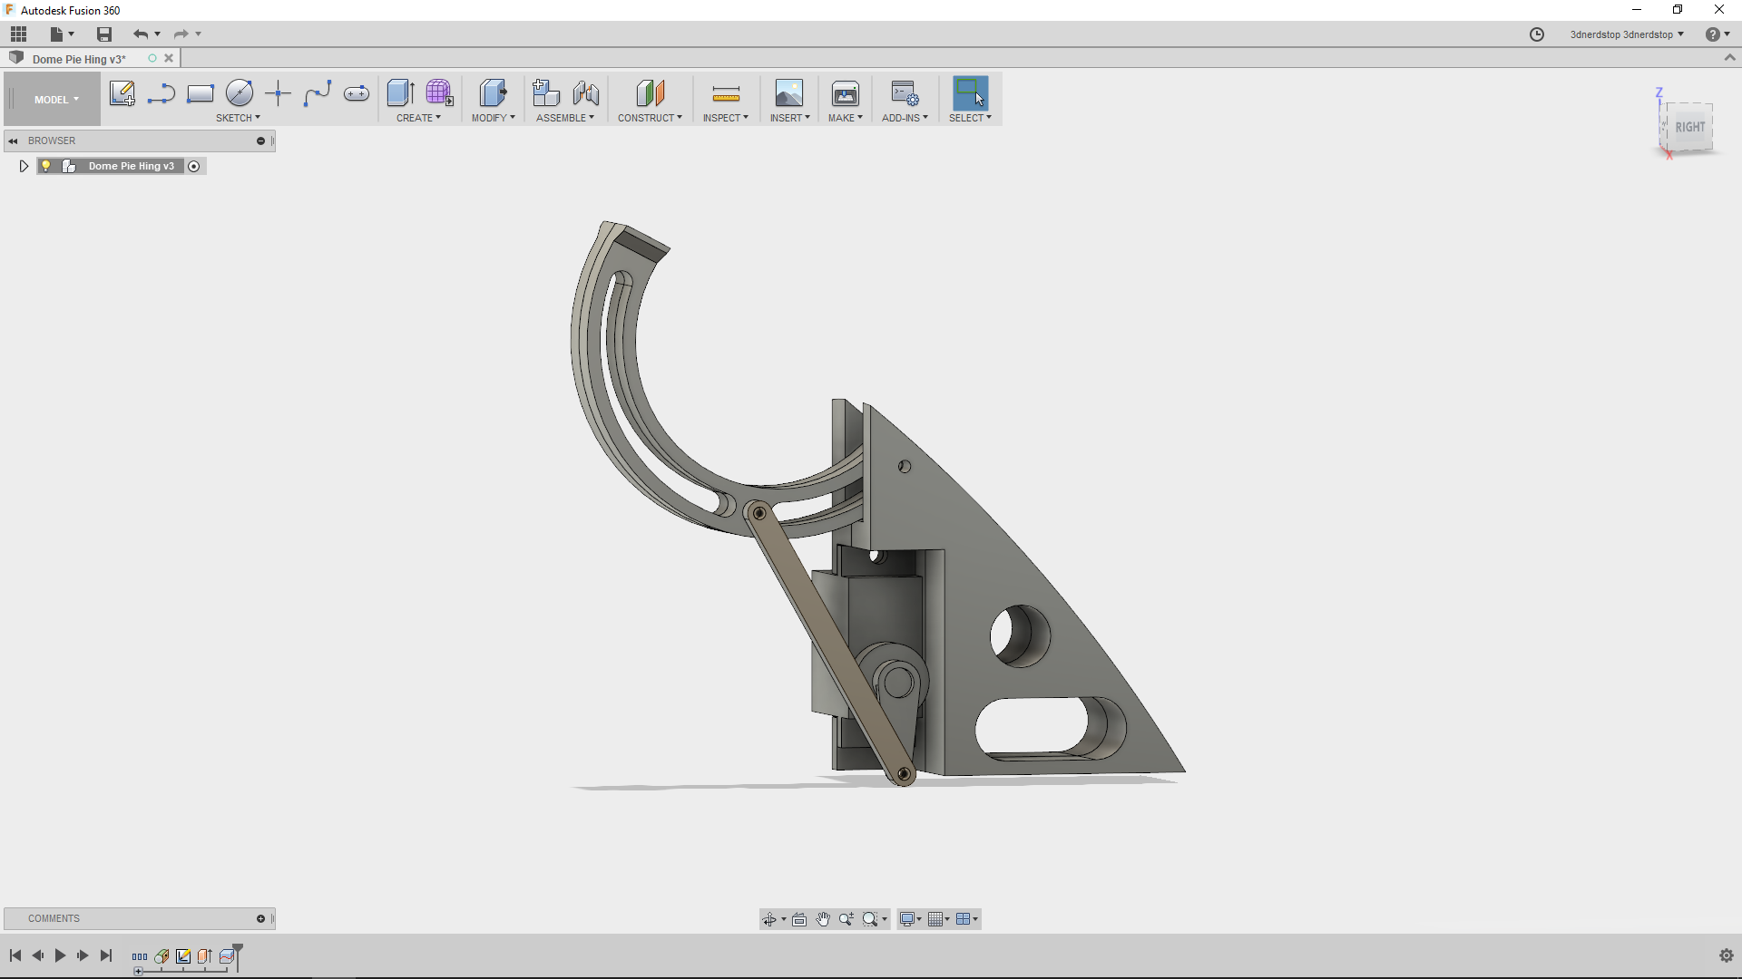1742x979 pixels.
Task: Open the 3dnerdstop account menu
Action: click(1627, 34)
